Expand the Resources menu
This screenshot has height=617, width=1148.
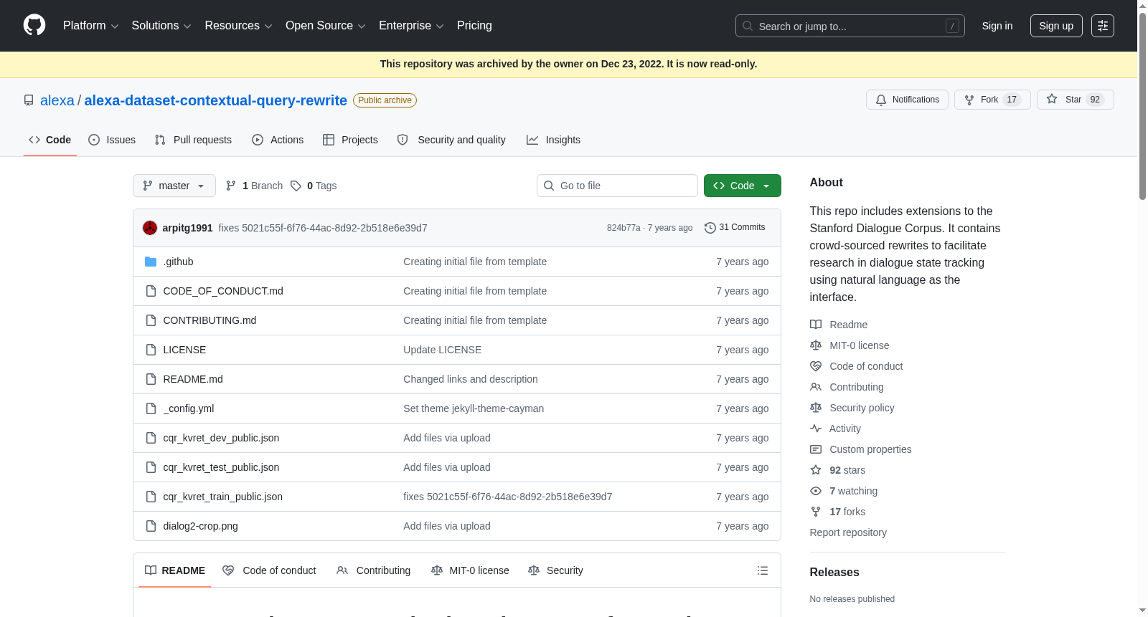(x=238, y=26)
